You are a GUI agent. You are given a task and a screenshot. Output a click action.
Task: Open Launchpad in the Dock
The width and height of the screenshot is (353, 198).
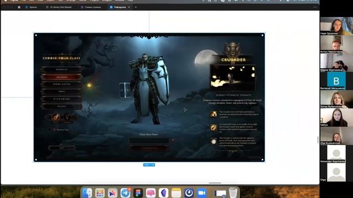(100, 193)
